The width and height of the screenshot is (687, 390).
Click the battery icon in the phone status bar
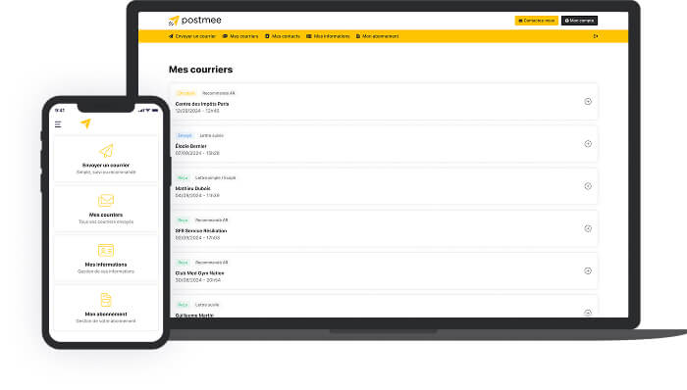click(155, 110)
